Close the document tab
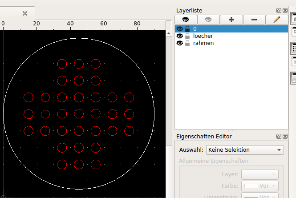This screenshot has width=296, height=198. 25,13
